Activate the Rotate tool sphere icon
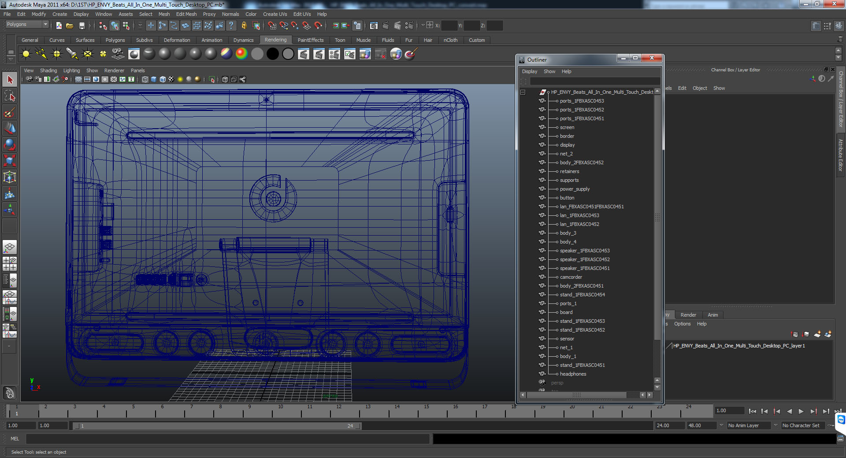 coord(10,144)
